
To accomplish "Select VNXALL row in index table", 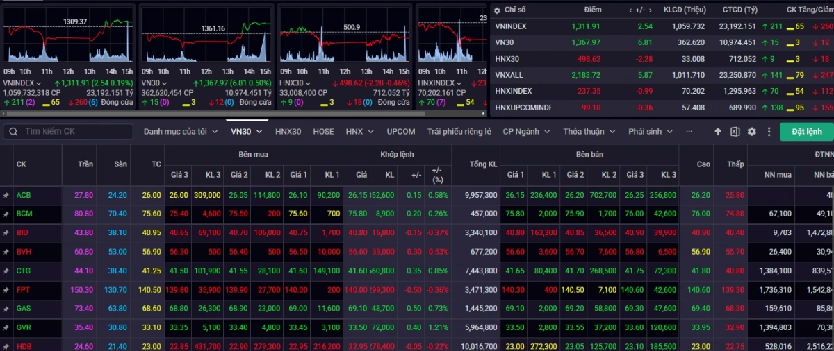I will click(662, 75).
